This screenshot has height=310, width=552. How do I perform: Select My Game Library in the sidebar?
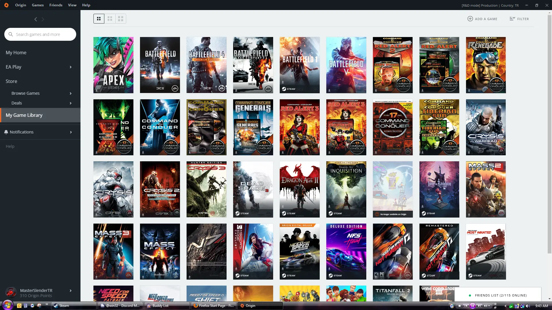point(40,115)
